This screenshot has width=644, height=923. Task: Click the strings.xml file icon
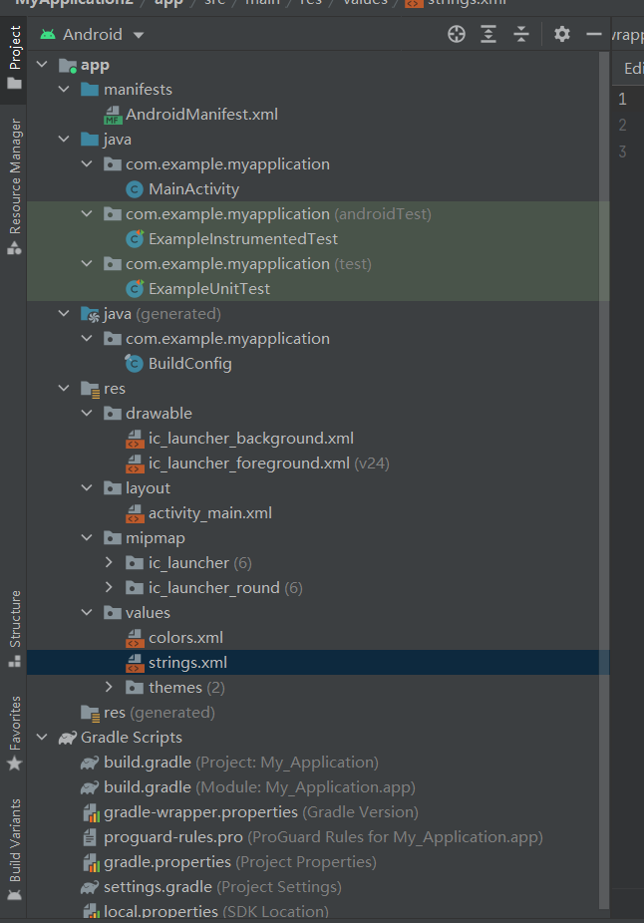[x=135, y=663]
